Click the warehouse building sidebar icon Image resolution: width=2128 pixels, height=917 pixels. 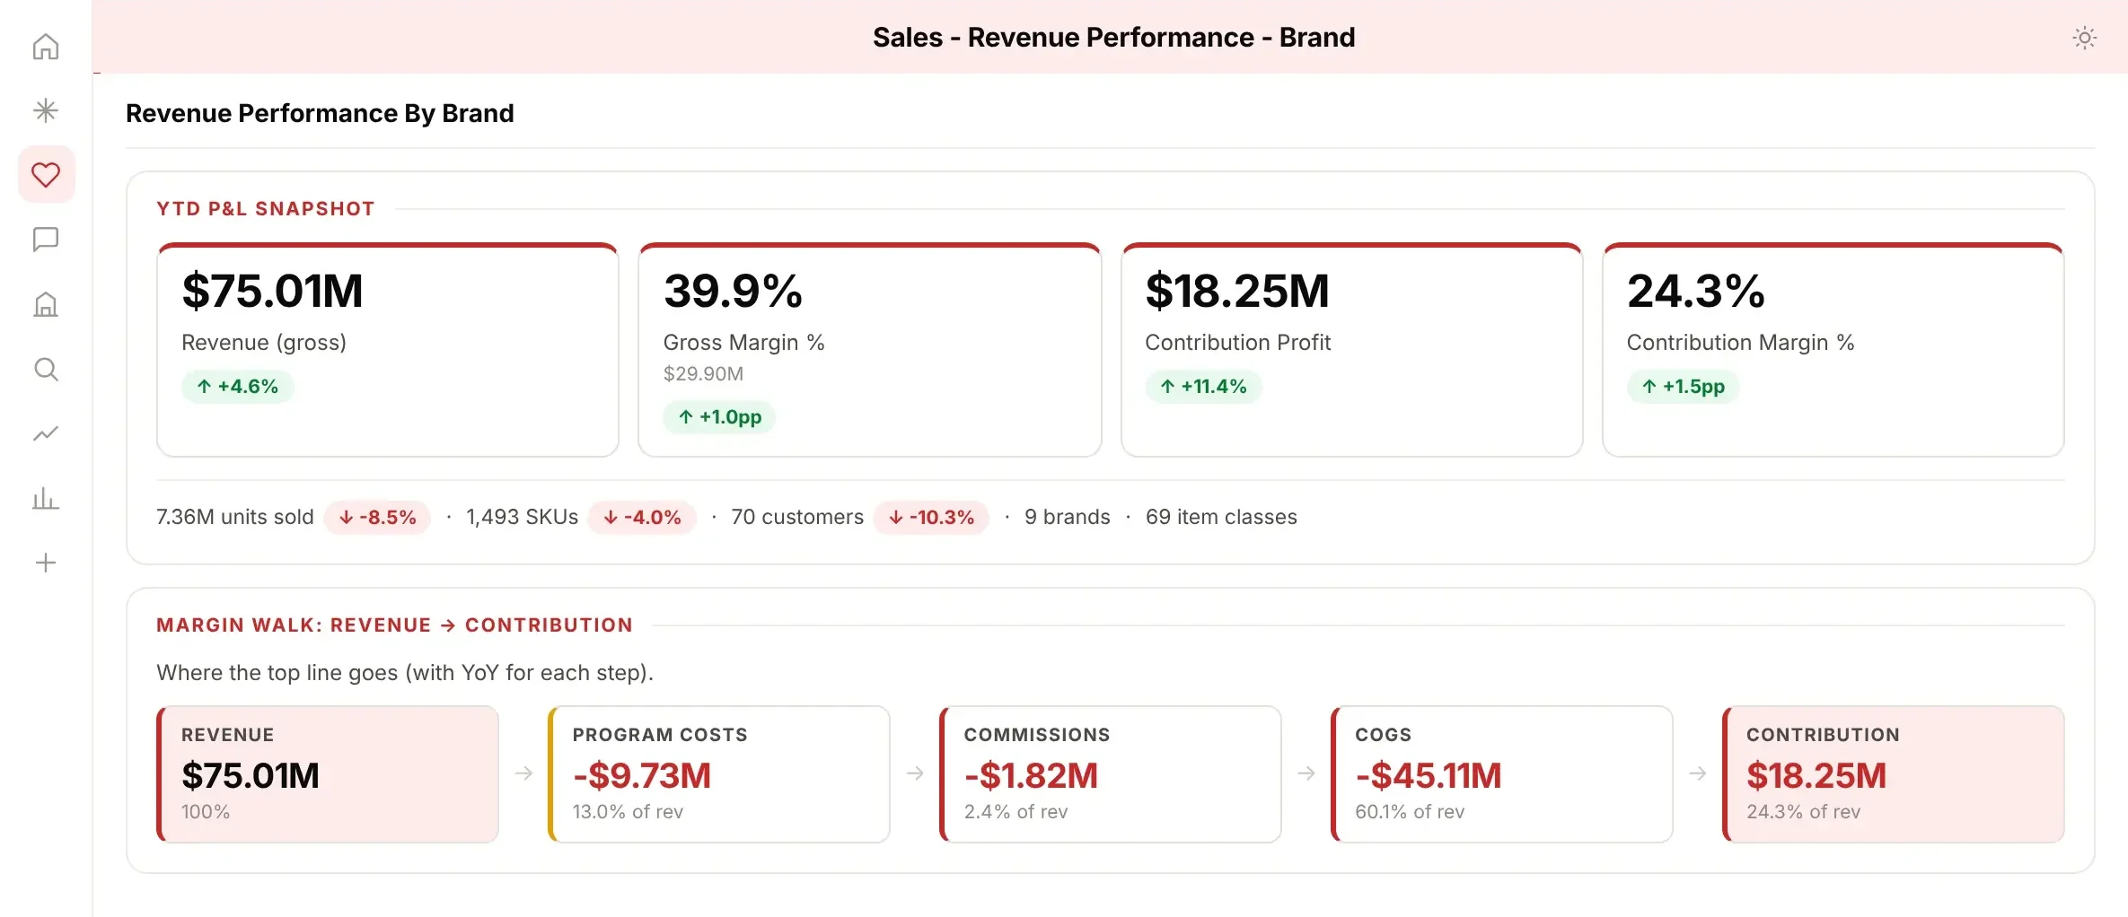coord(46,304)
